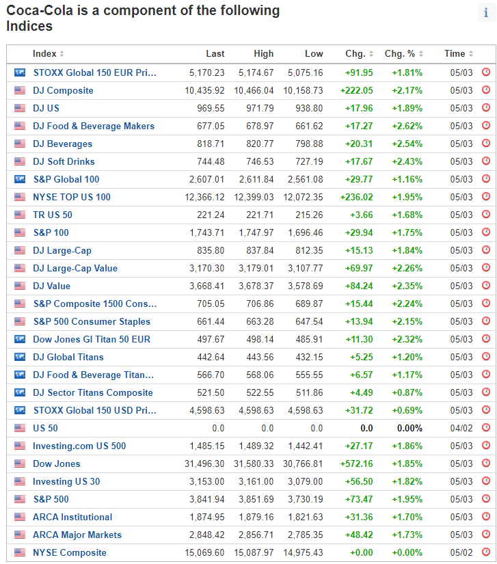The width and height of the screenshot is (497, 564).
Task: Open the ARCA Major Markets link
Action: (77, 535)
